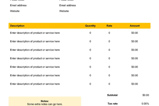Click the first row description field
Image resolution: width=159 pixels, height=106 pixels.
coord(35,33)
